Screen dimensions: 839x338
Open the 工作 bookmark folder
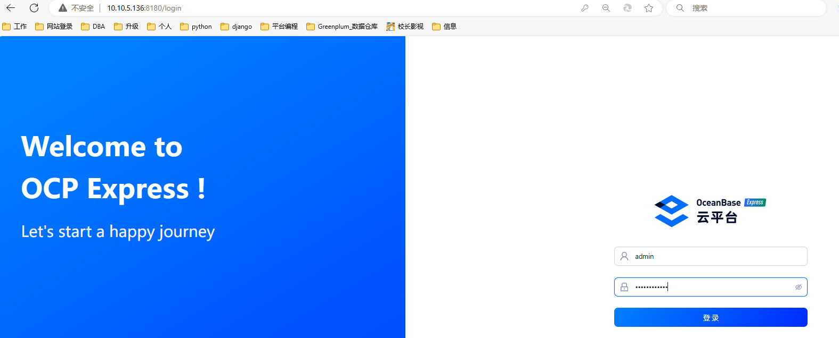coord(15,27)
